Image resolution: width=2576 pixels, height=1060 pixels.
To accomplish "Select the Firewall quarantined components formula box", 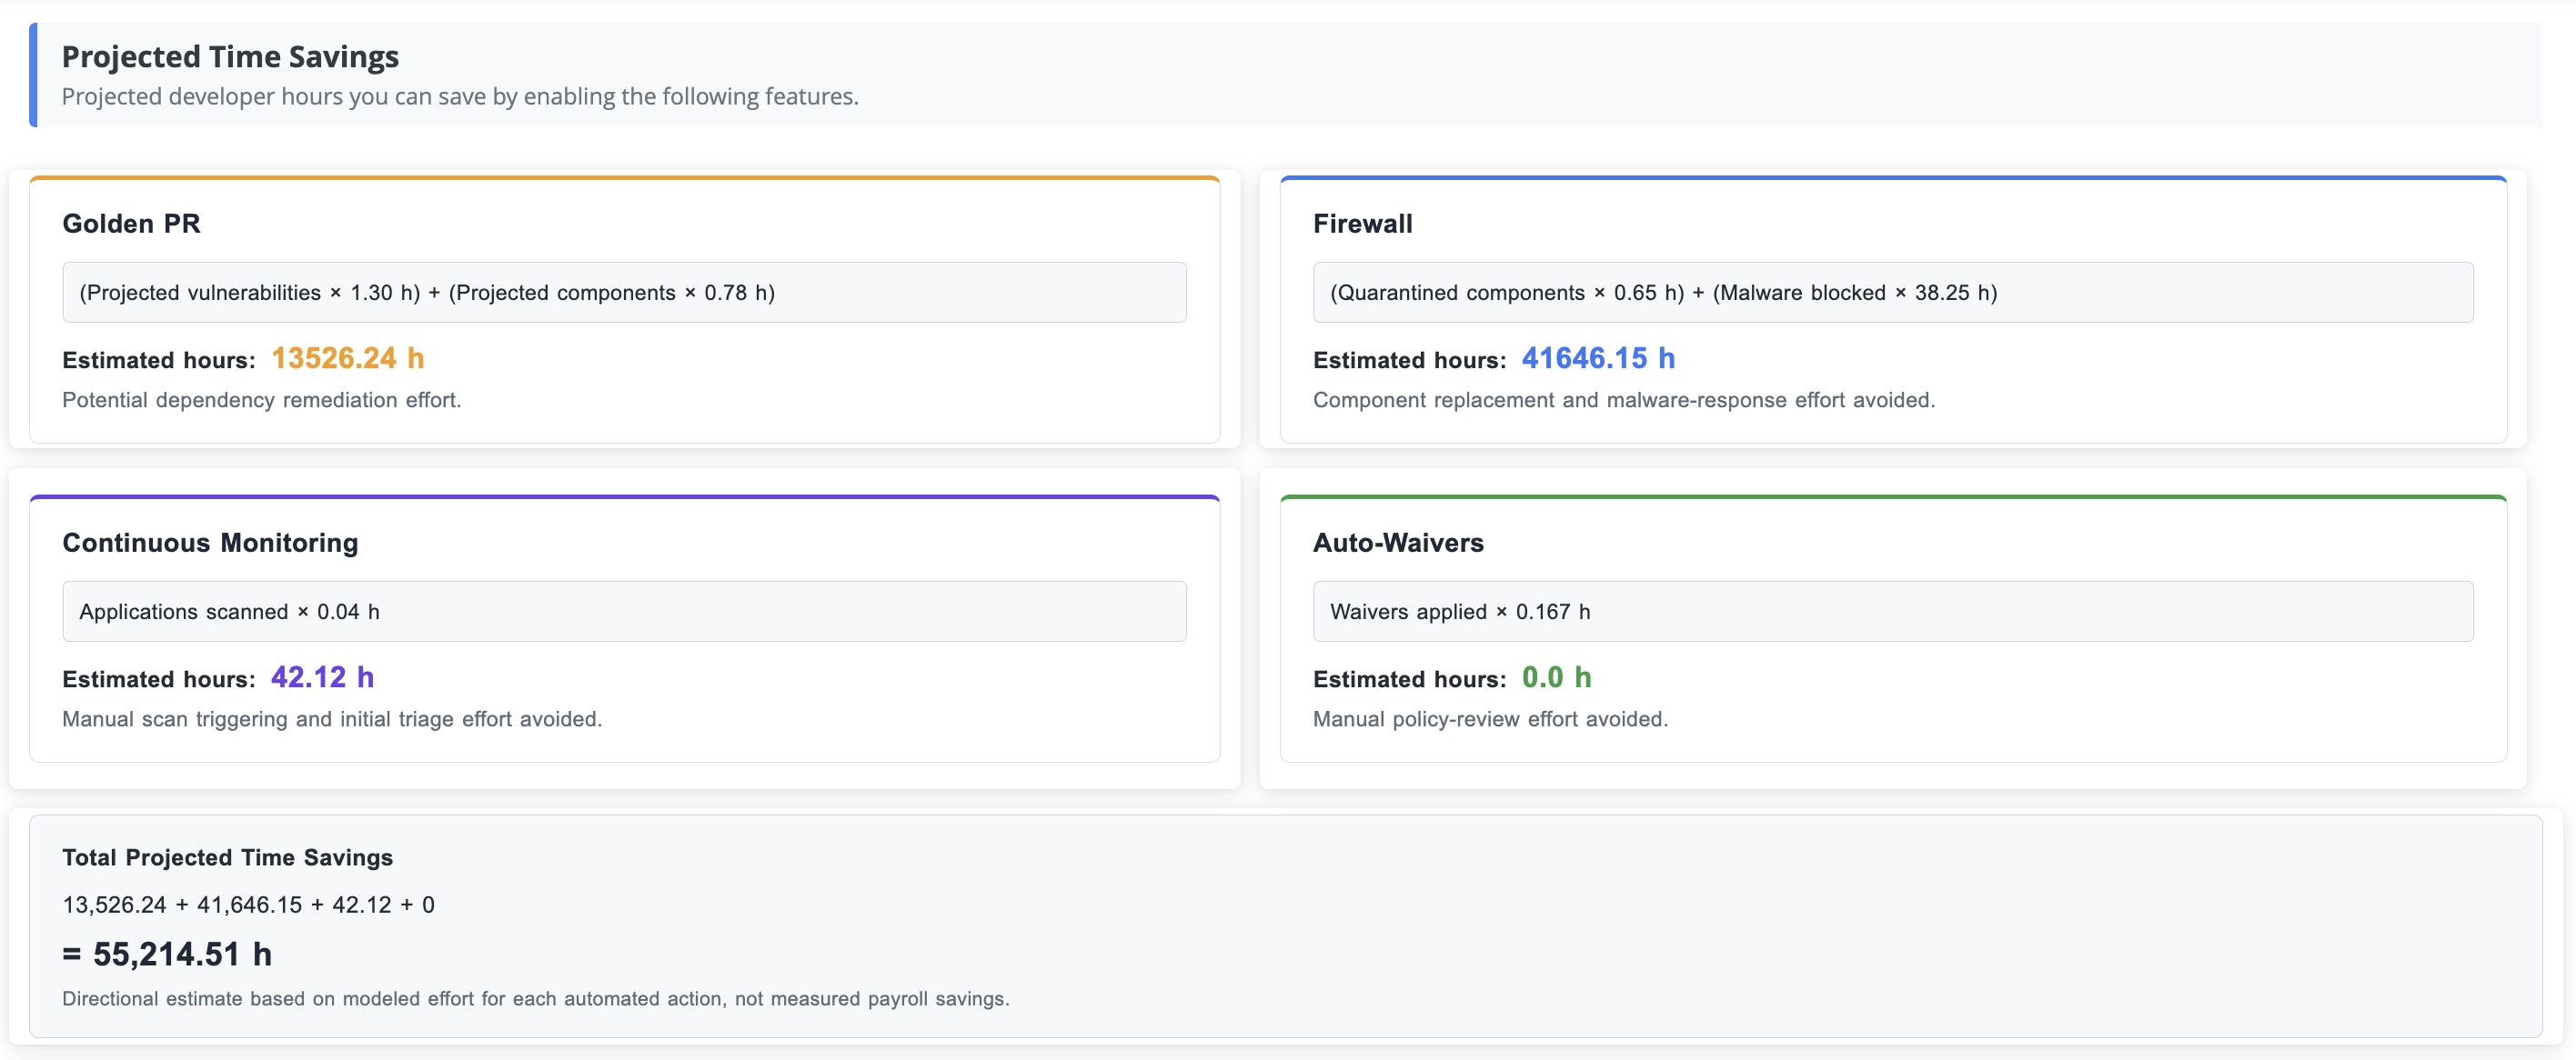I will tap(1893, 293).
